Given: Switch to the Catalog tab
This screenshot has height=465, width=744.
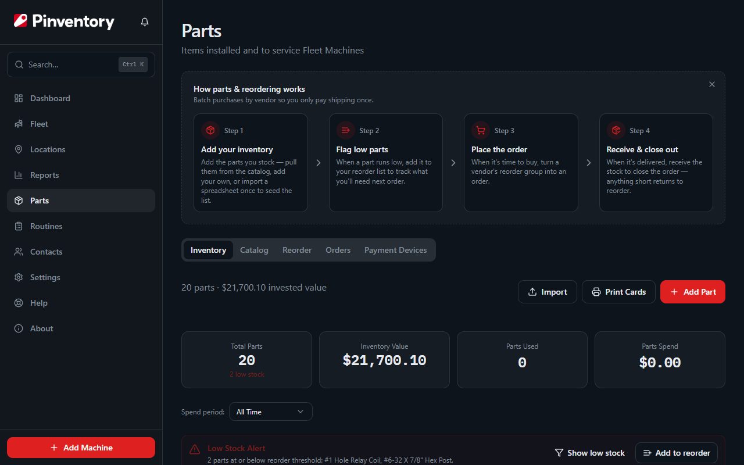Looking at the screenshot, I should (x=254, y=250).
